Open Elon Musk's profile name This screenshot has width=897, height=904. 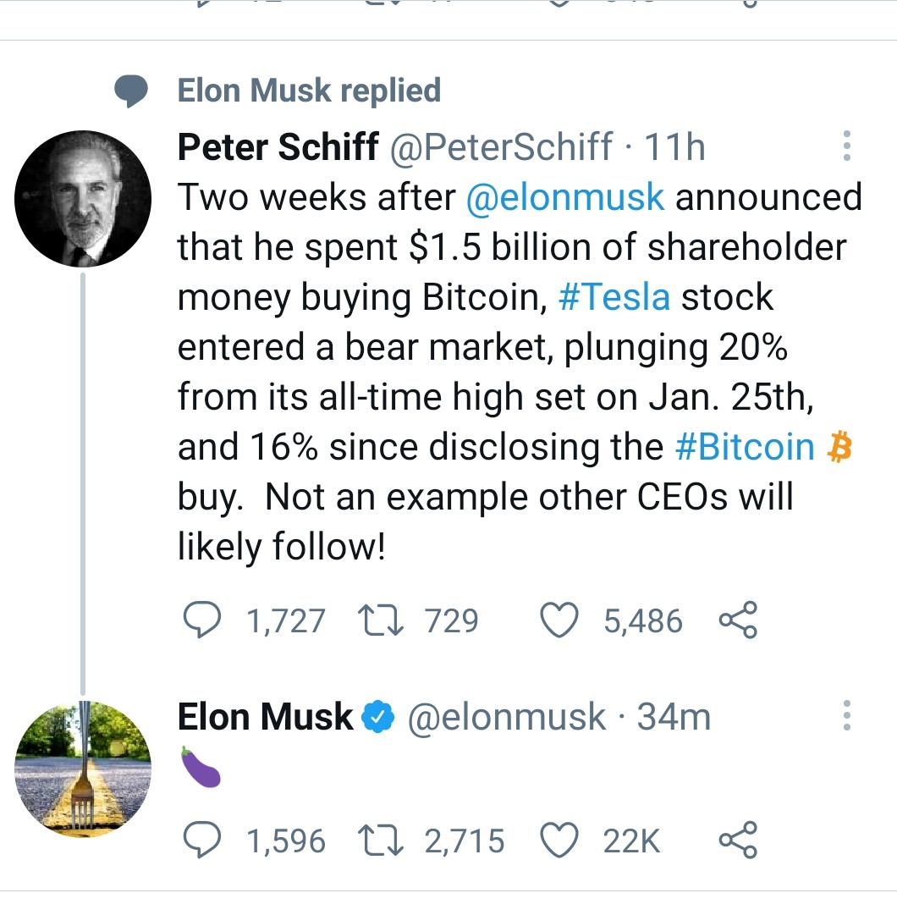point(265,717)
